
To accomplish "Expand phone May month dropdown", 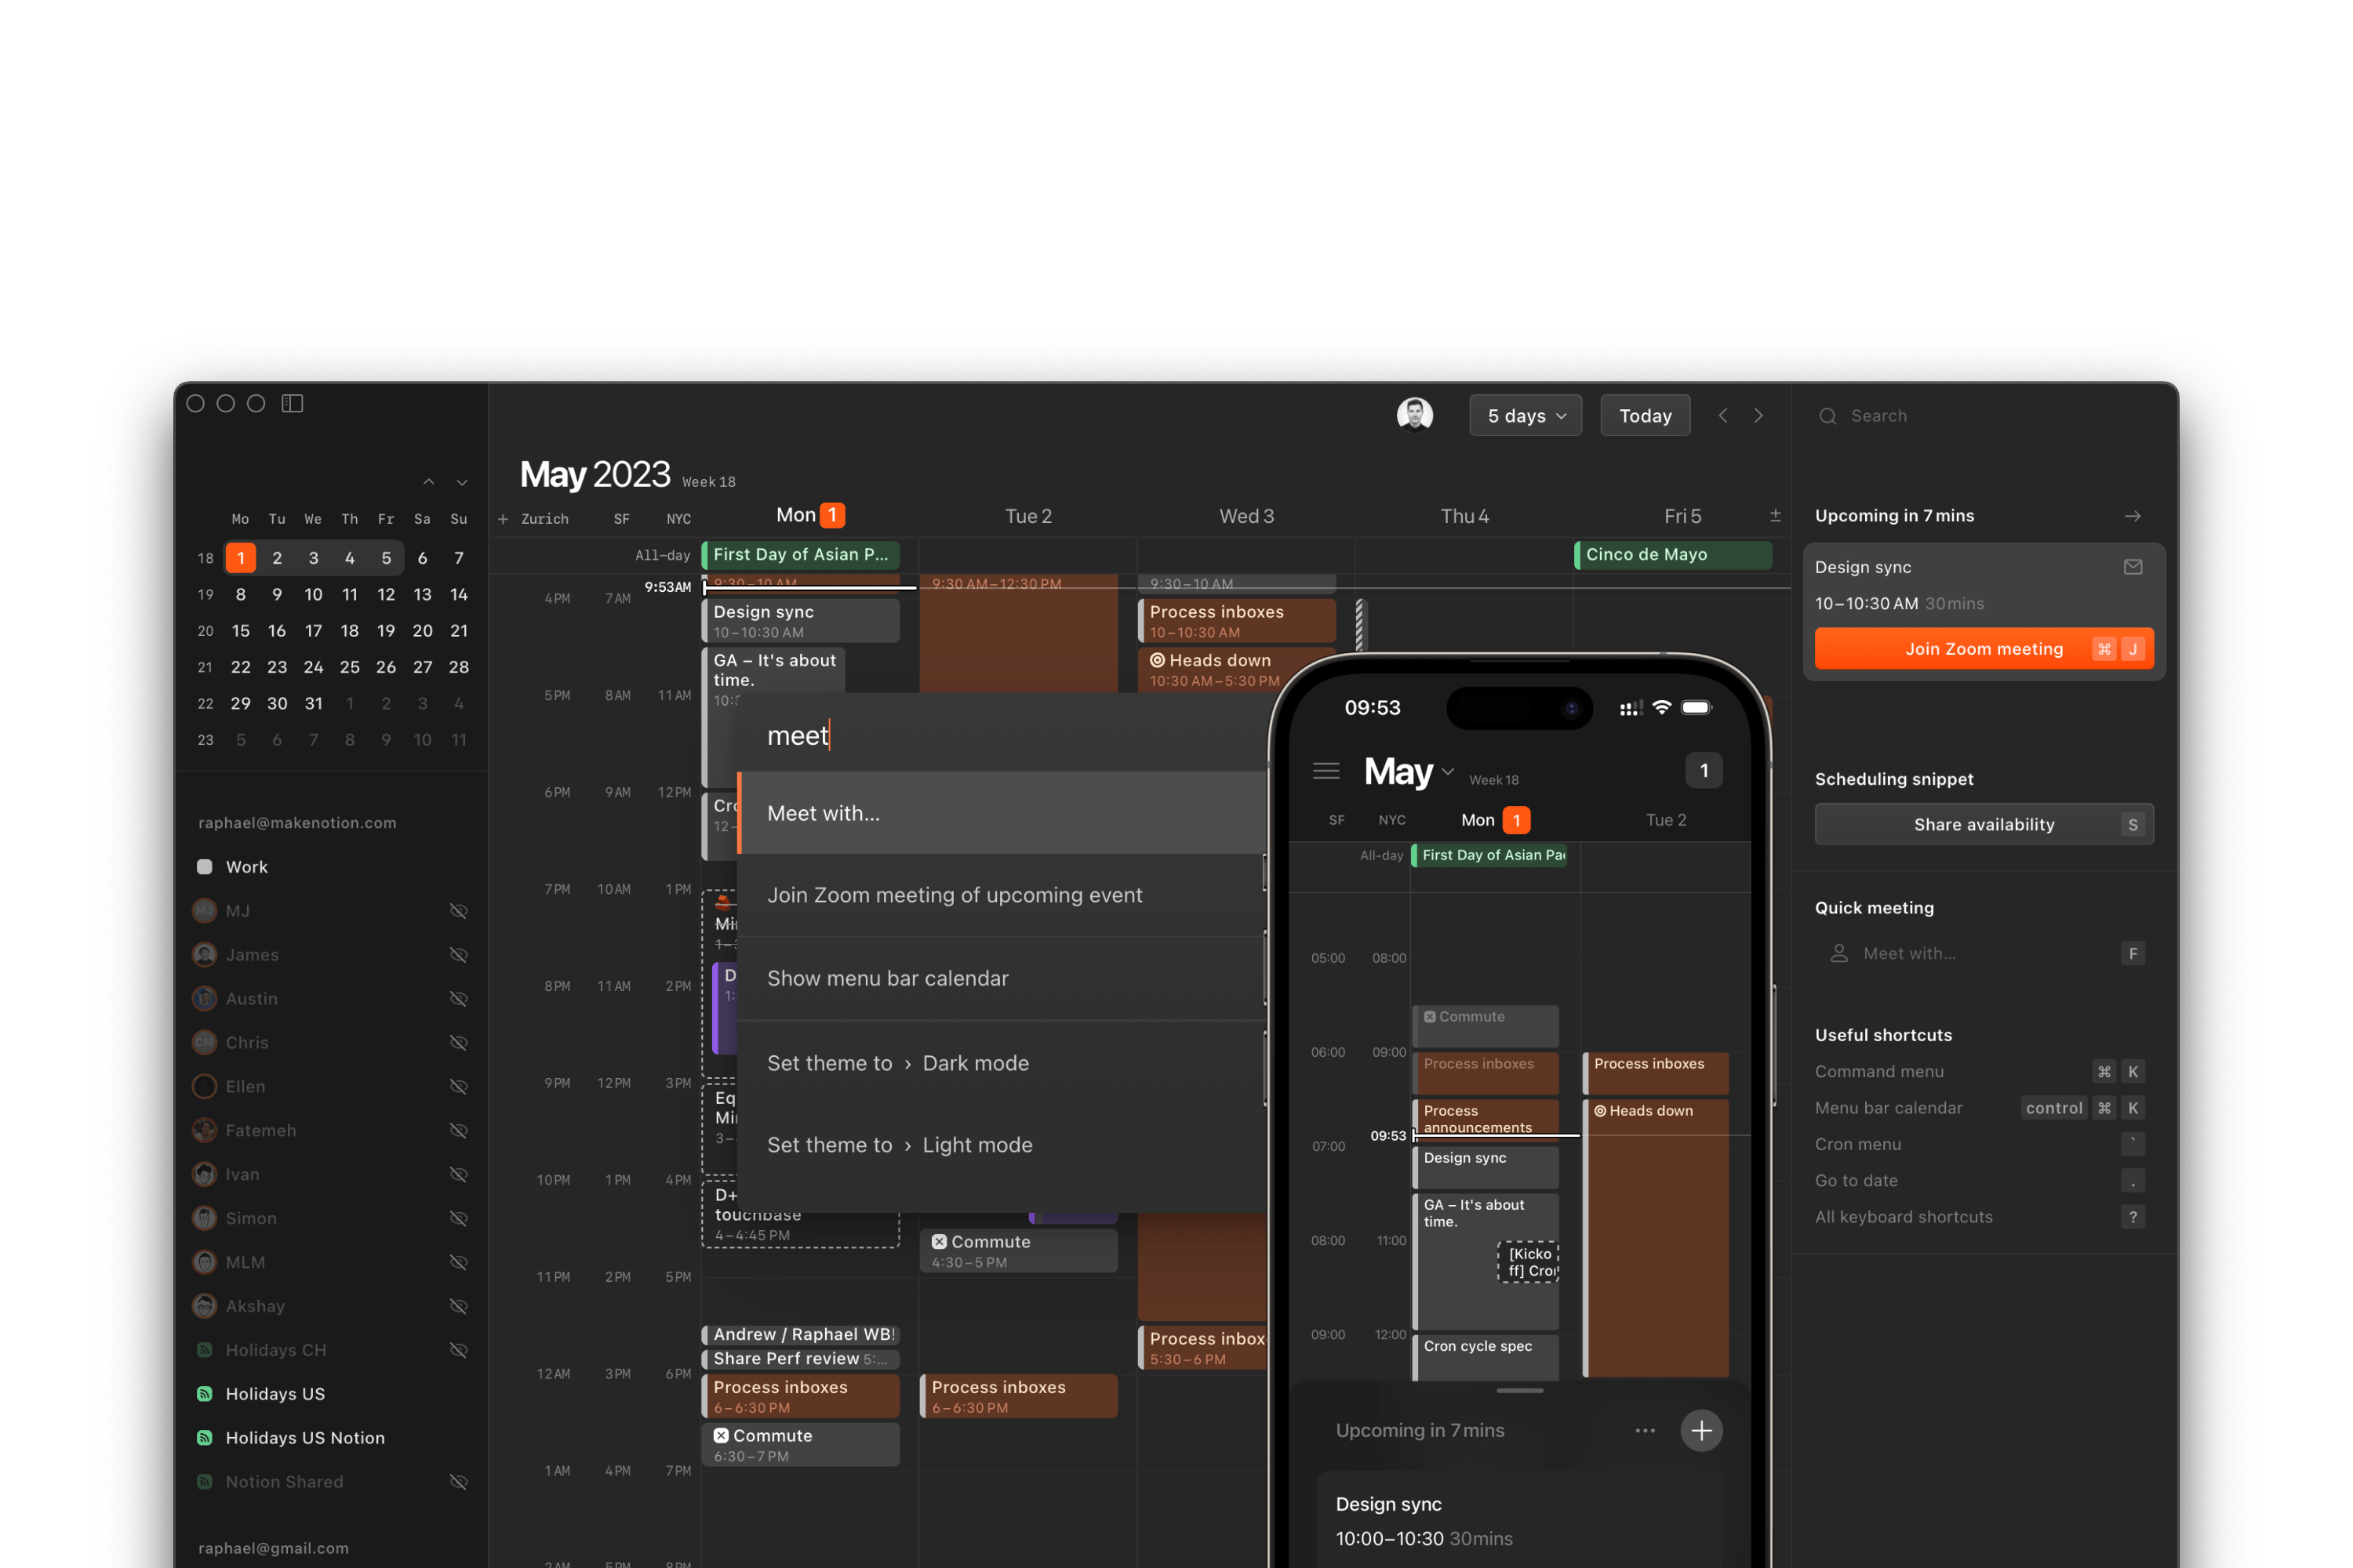I will [1446, 771].
